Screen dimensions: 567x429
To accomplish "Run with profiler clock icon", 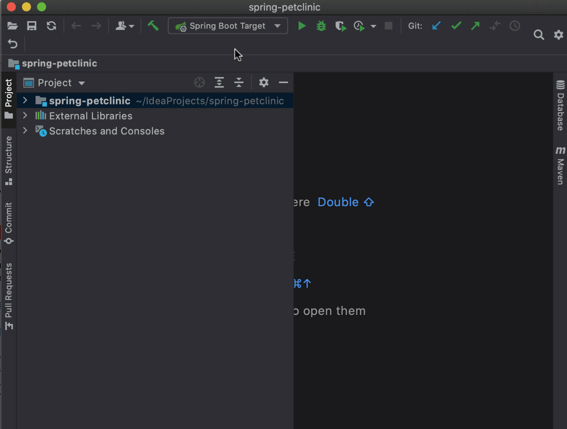I will 359,26.
